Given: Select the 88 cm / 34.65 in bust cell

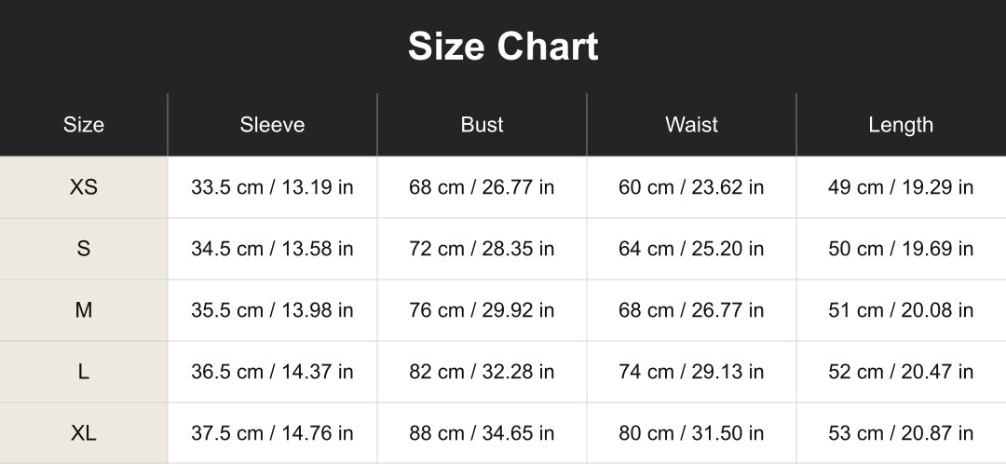Looking at the screenshot, I should 482,433.
